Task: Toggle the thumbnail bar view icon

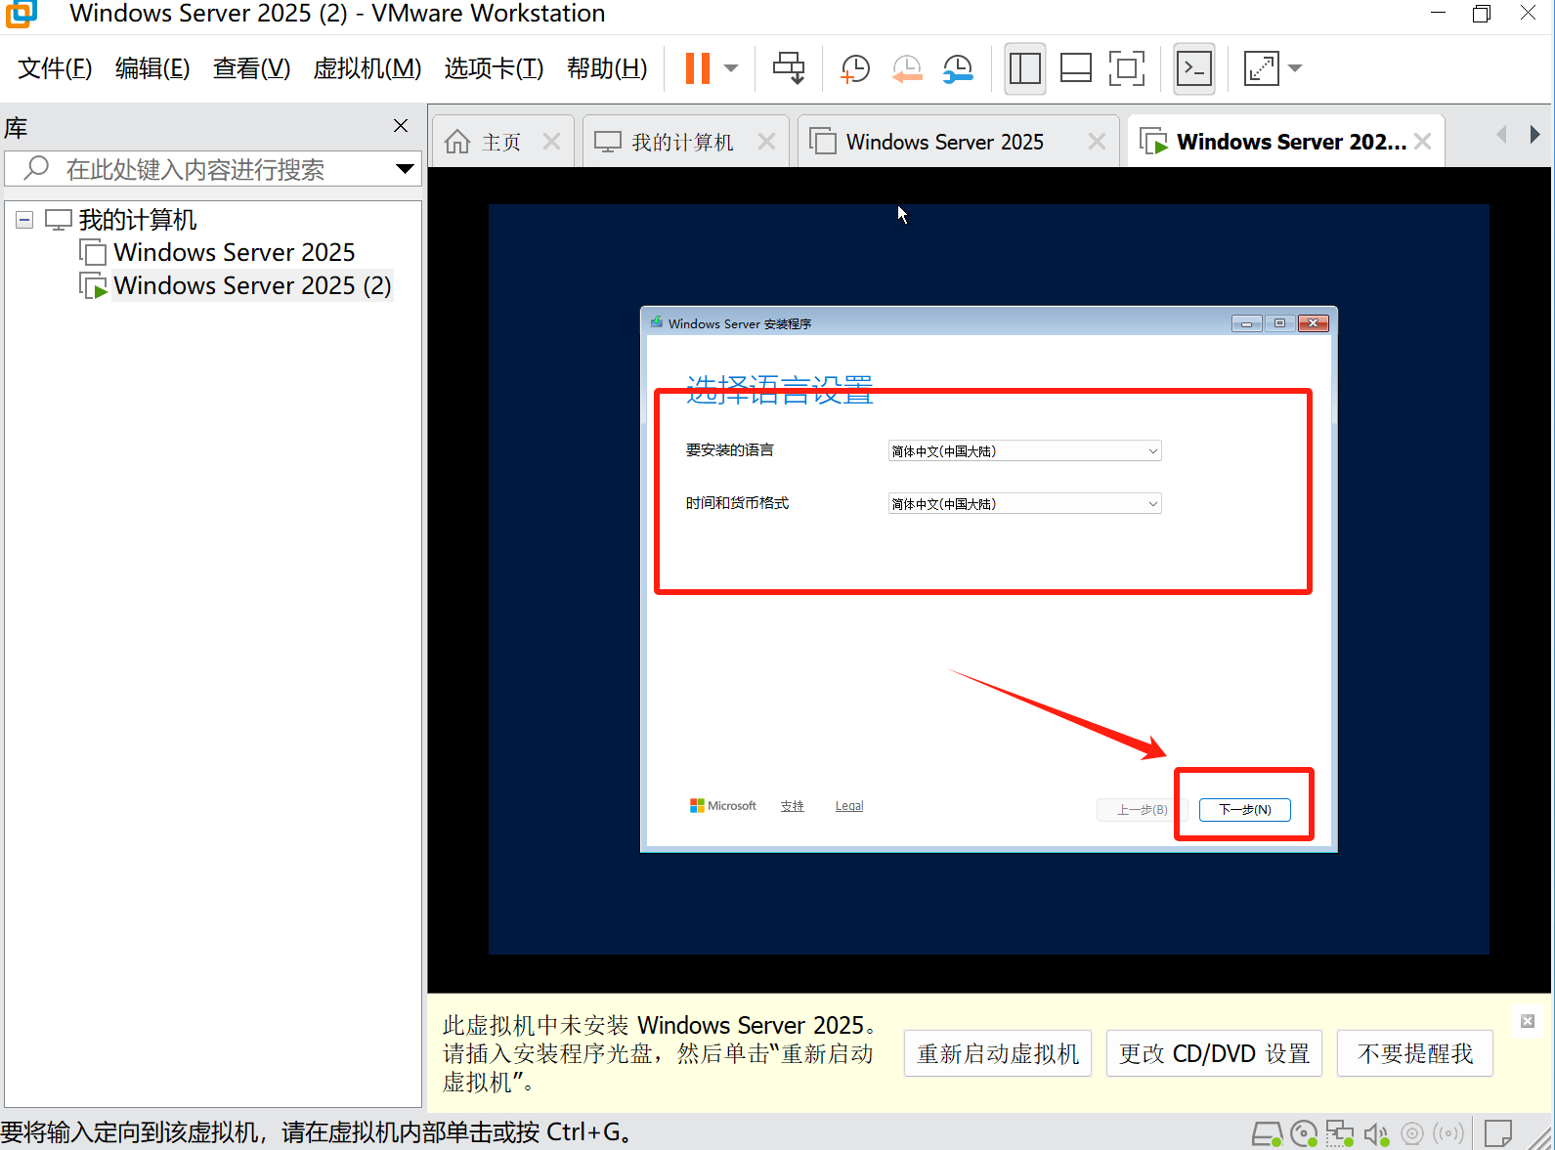Action: click(1076, 68)
